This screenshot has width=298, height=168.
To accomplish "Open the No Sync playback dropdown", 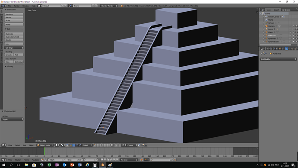I will tap(129, 160).
